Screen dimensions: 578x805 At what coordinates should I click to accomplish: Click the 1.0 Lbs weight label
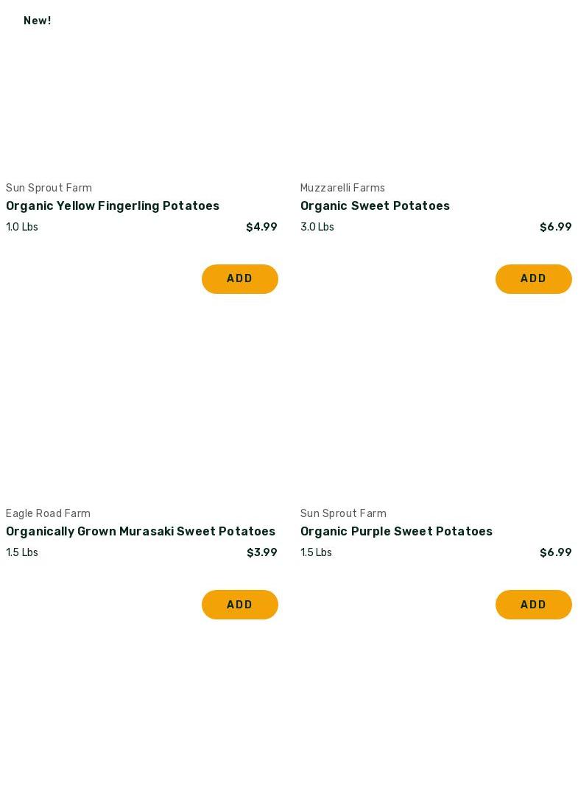[22, 227]
